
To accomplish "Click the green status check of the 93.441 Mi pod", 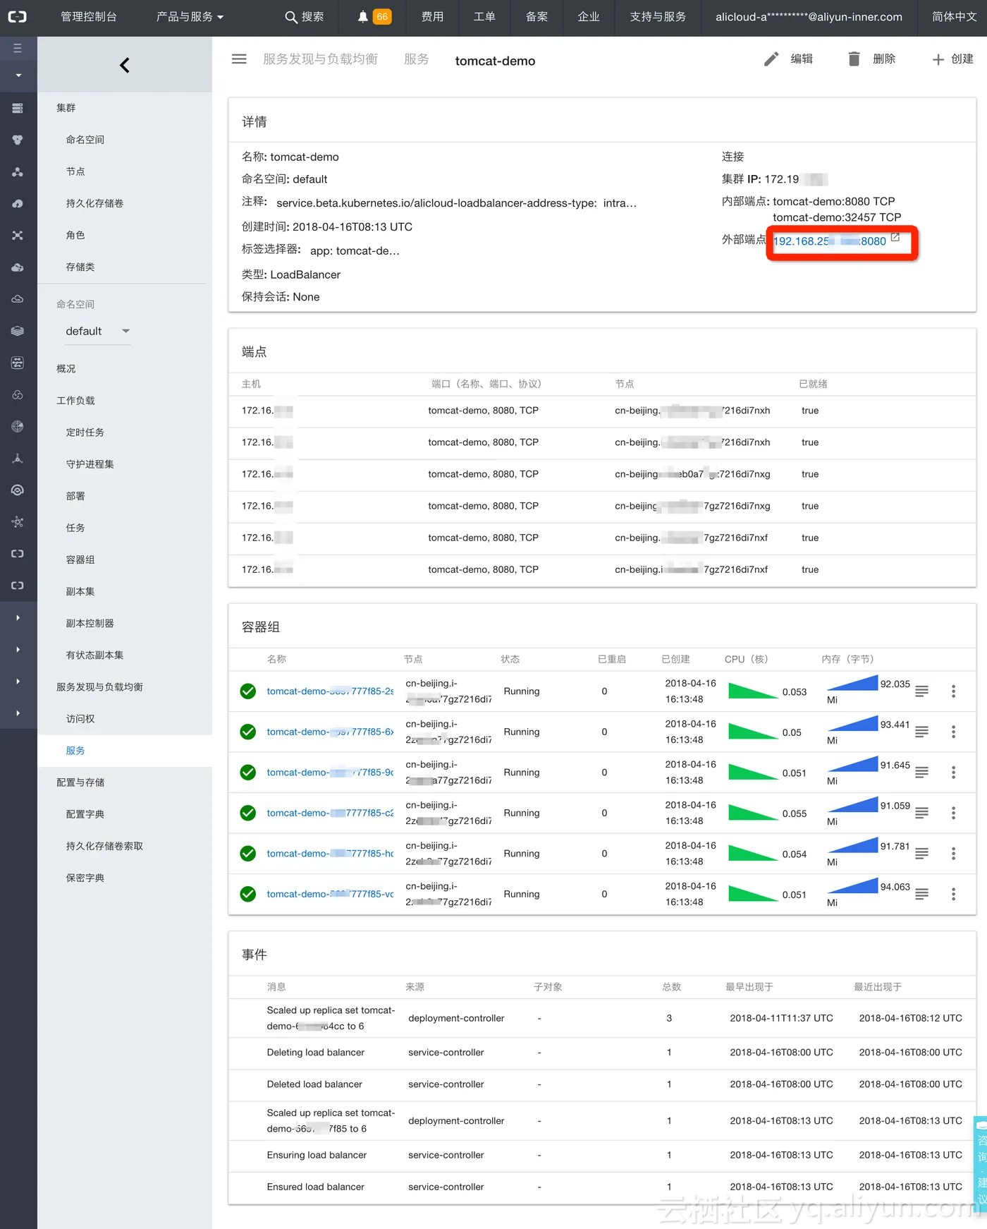I will tap(248, 732).
